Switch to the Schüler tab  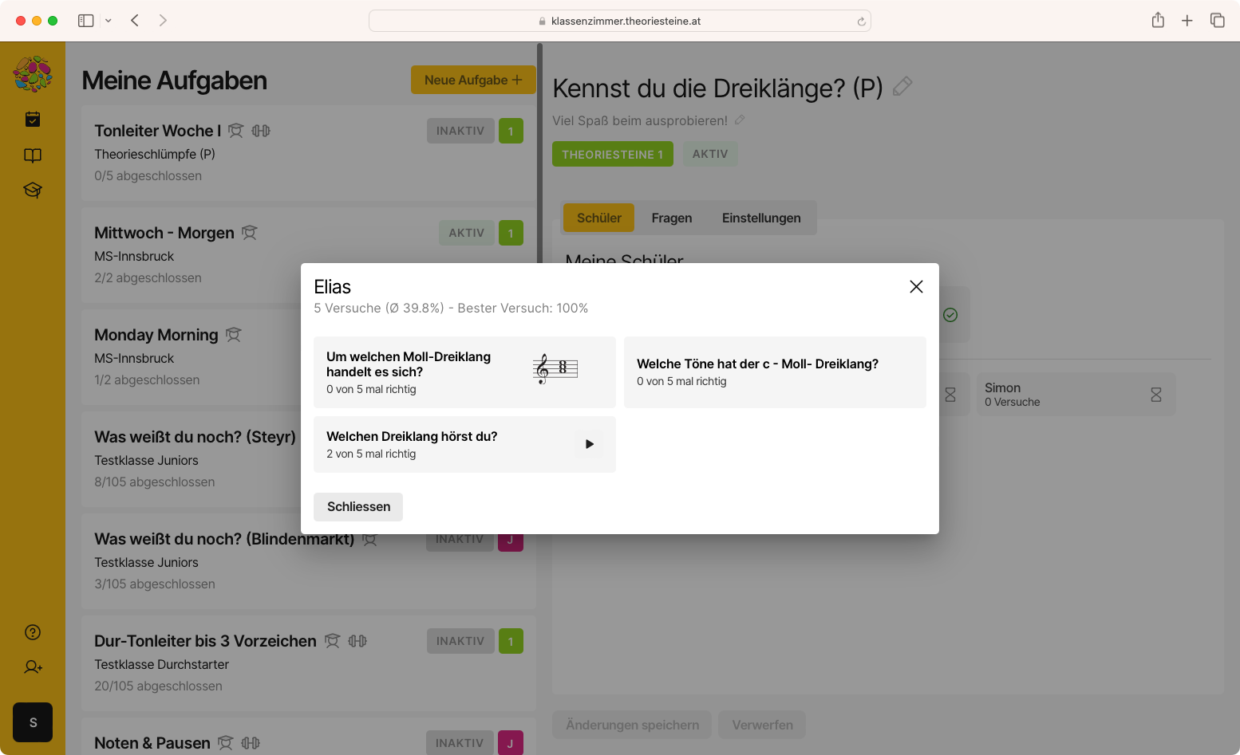[599, 218]
